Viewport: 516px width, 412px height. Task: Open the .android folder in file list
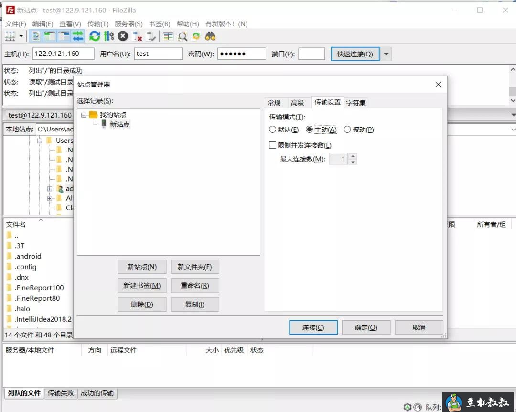(x=28, y=256)
